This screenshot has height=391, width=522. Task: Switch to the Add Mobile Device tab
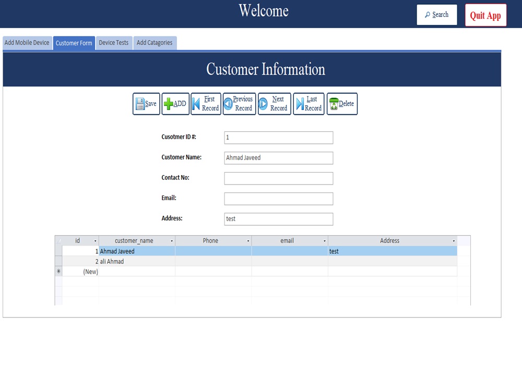tap(27, 43)
